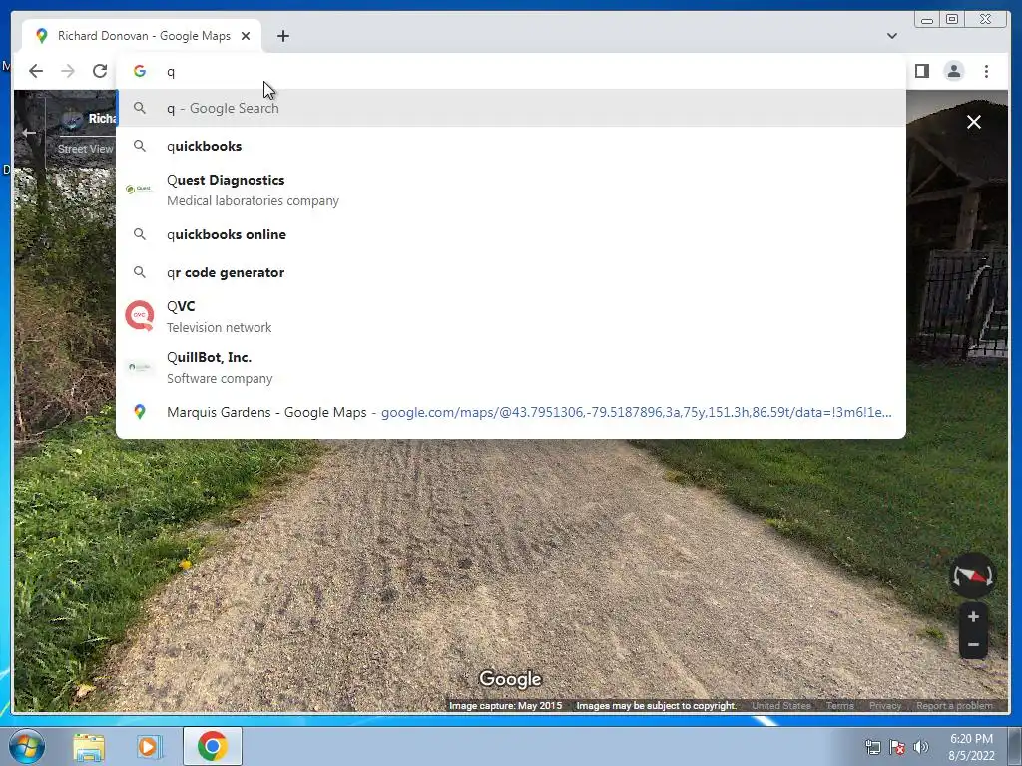The image size is (1022, 766).
Task: Open the Chrome profile avatar
Action: pyautogui.click(x=953, y=71)
